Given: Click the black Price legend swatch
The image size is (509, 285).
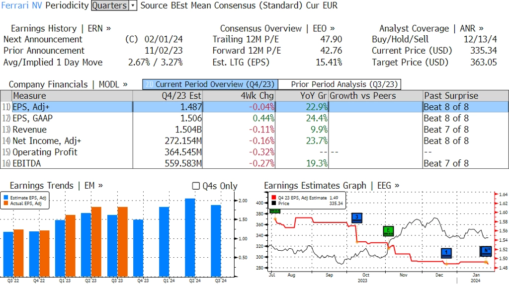Looking at the screenshot, I should pyautogui.click(x=274, y=204).
